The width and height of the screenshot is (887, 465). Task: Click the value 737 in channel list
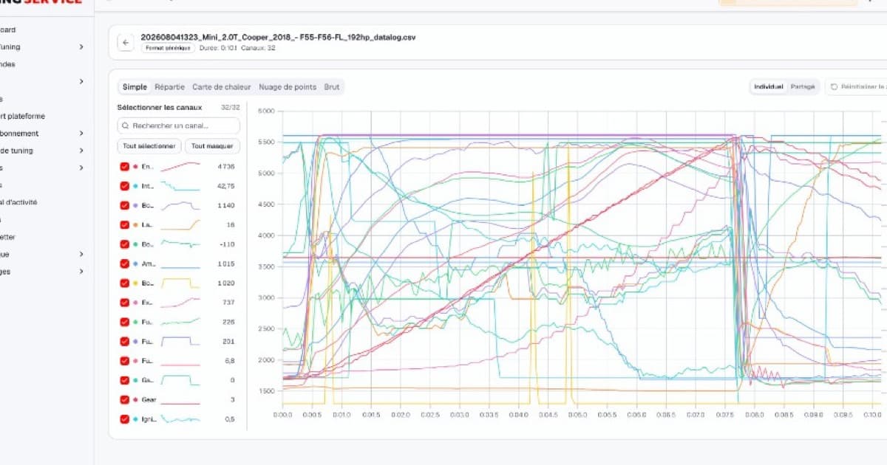[228, 303]
